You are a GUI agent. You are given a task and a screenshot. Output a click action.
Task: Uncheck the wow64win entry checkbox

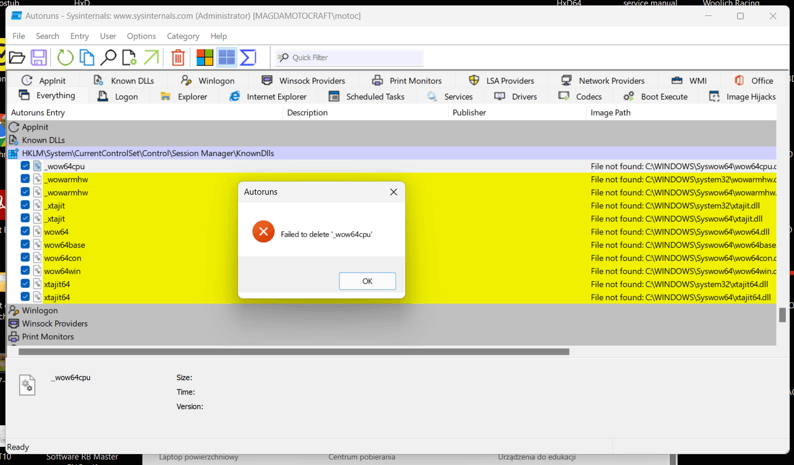tap(25, 271)
